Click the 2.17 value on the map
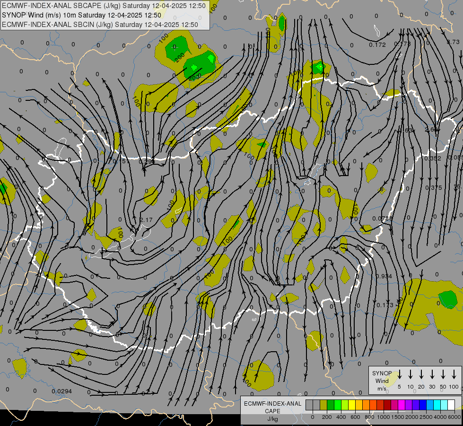This screenshot has height=426, width=463. (146, 220)
